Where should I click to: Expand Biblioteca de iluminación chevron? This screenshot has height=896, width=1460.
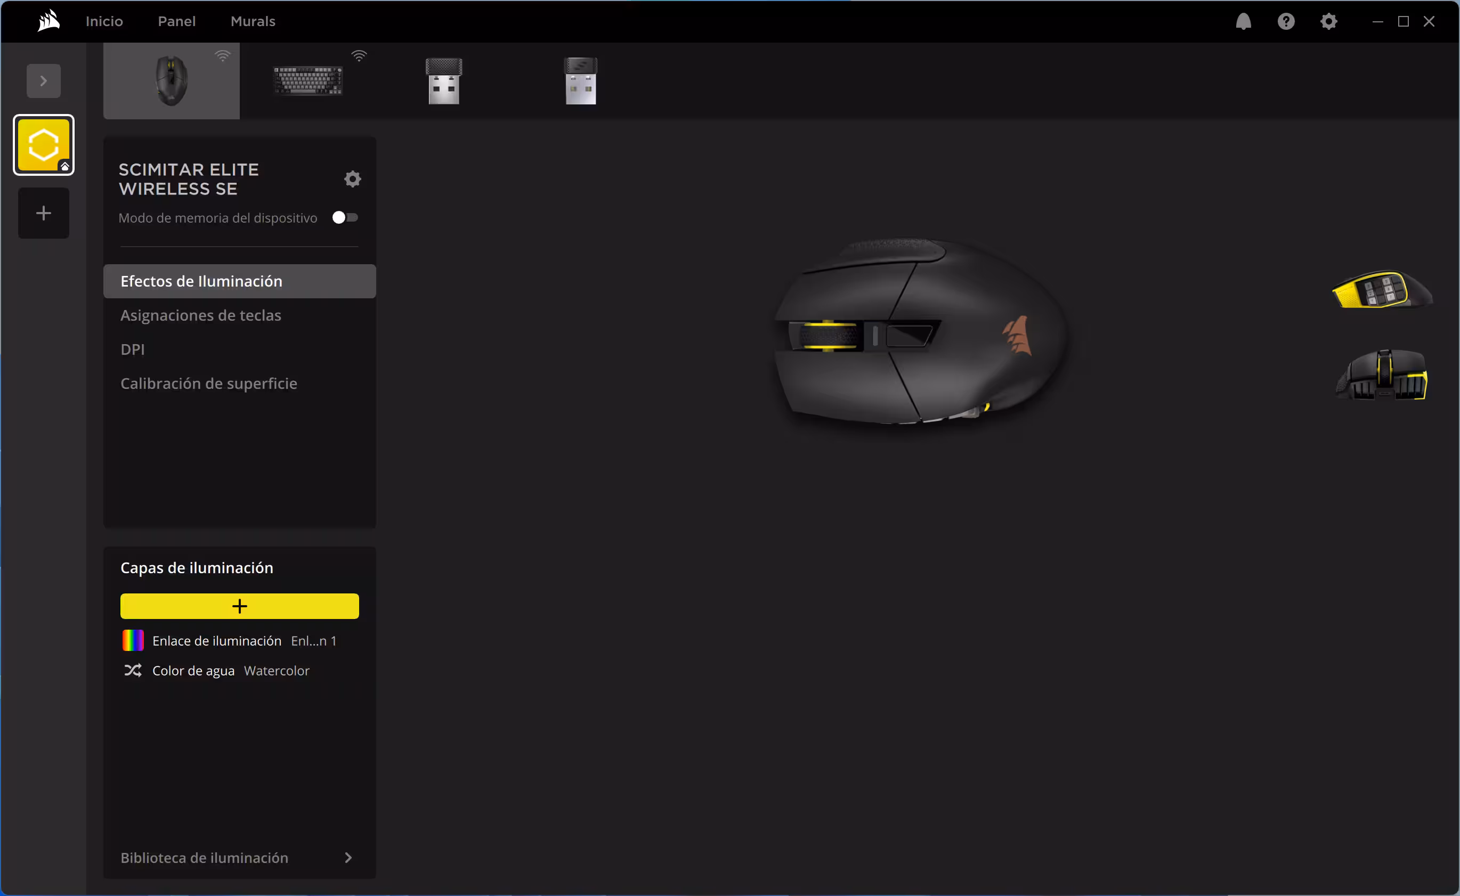pos(348,858)
